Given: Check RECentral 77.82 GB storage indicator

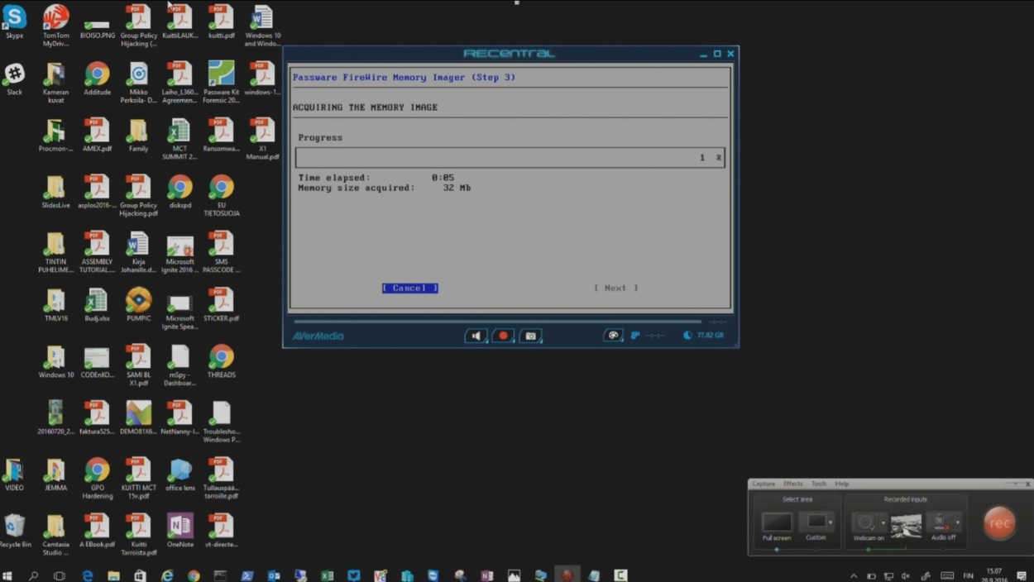Looking at the screenshot, I should click(703, 336).
